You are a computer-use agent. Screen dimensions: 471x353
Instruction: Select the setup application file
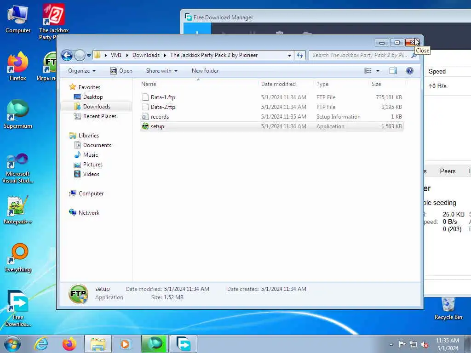[x=271, y=126]
